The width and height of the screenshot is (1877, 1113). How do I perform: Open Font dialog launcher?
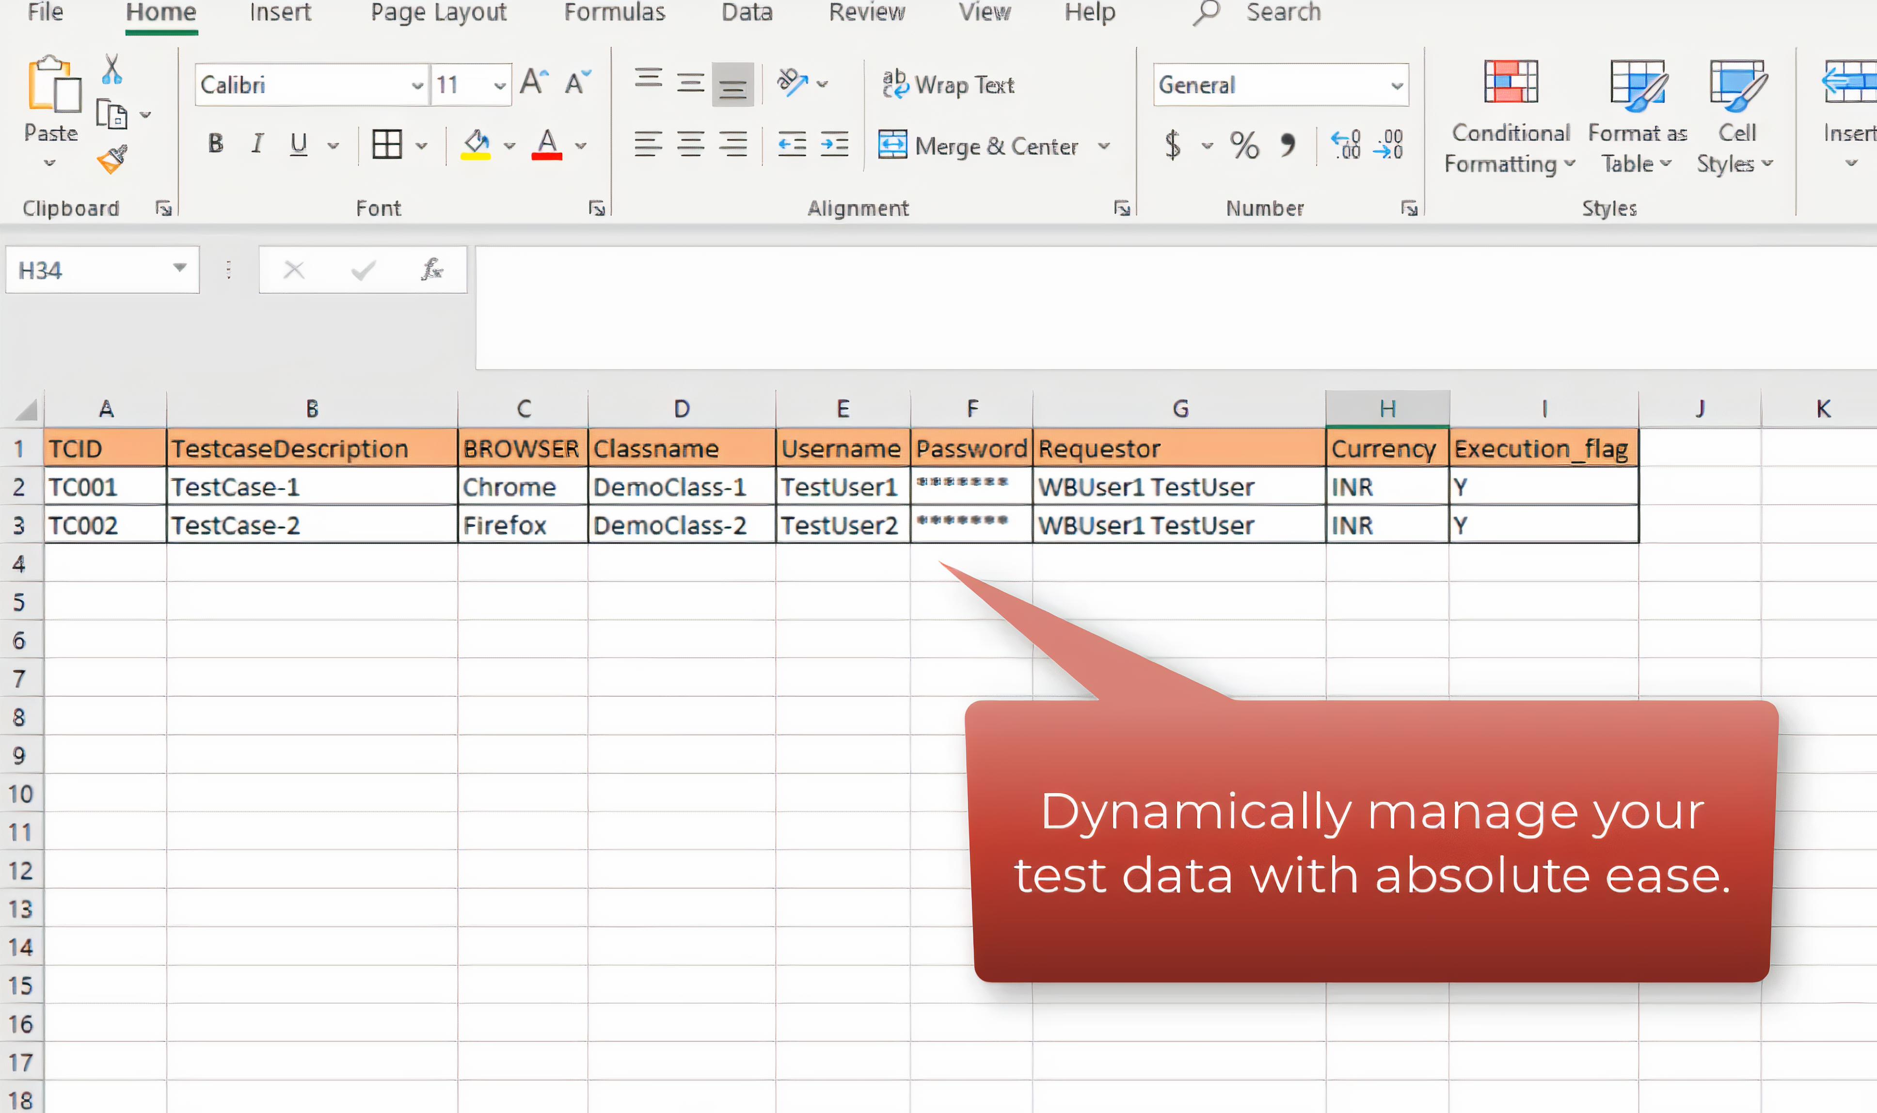pos(596,208)
